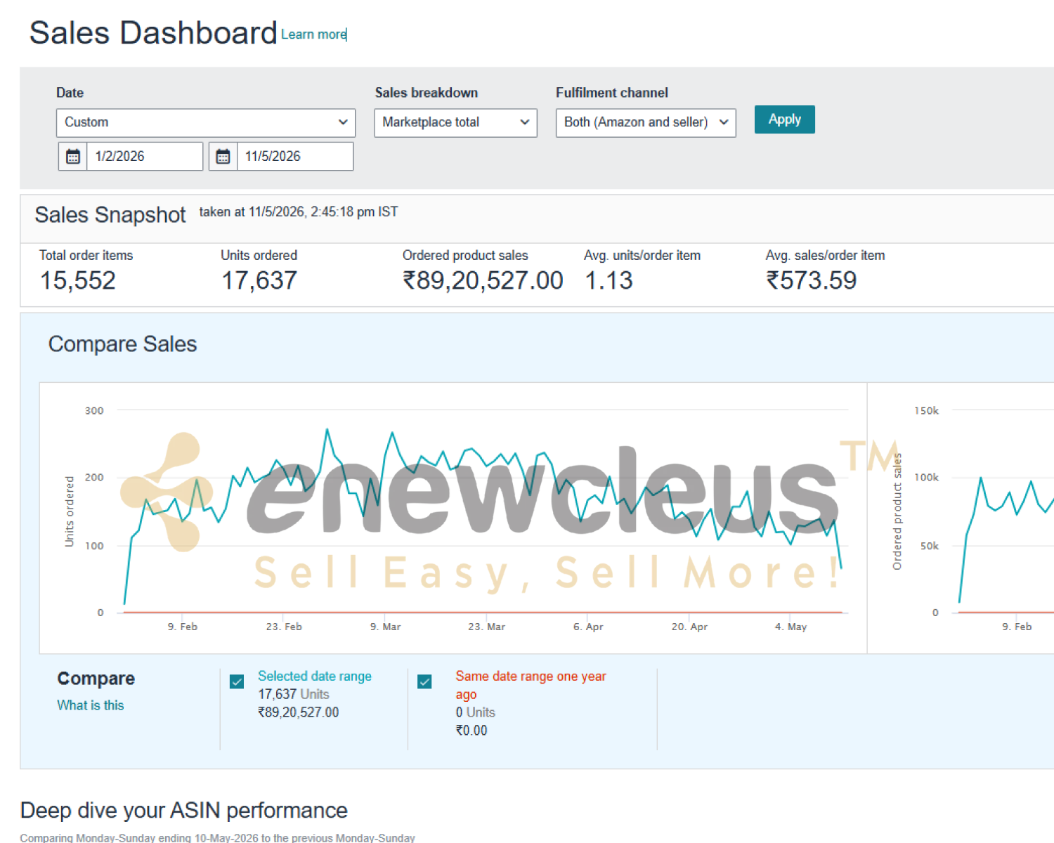
Task: Click the units ordered line peak in chart
Action: point(327,429)
